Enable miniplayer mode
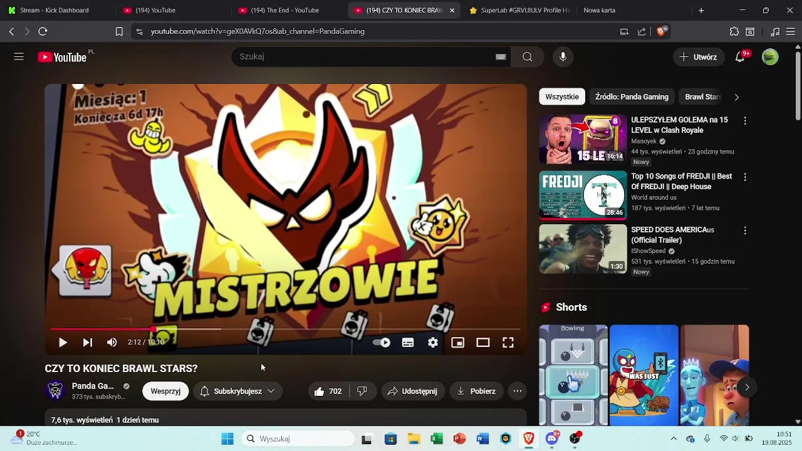This screenshot has width=802, height=451. pos(458,343)
